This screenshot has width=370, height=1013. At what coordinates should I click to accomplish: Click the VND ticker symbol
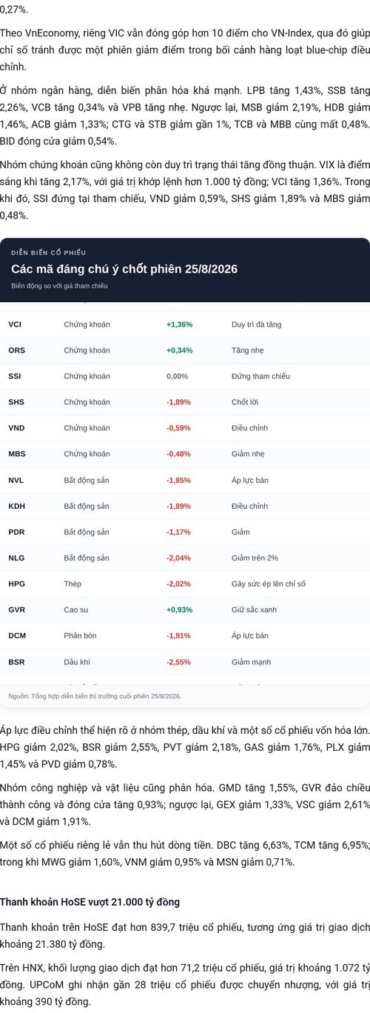[x=16, y=428]
